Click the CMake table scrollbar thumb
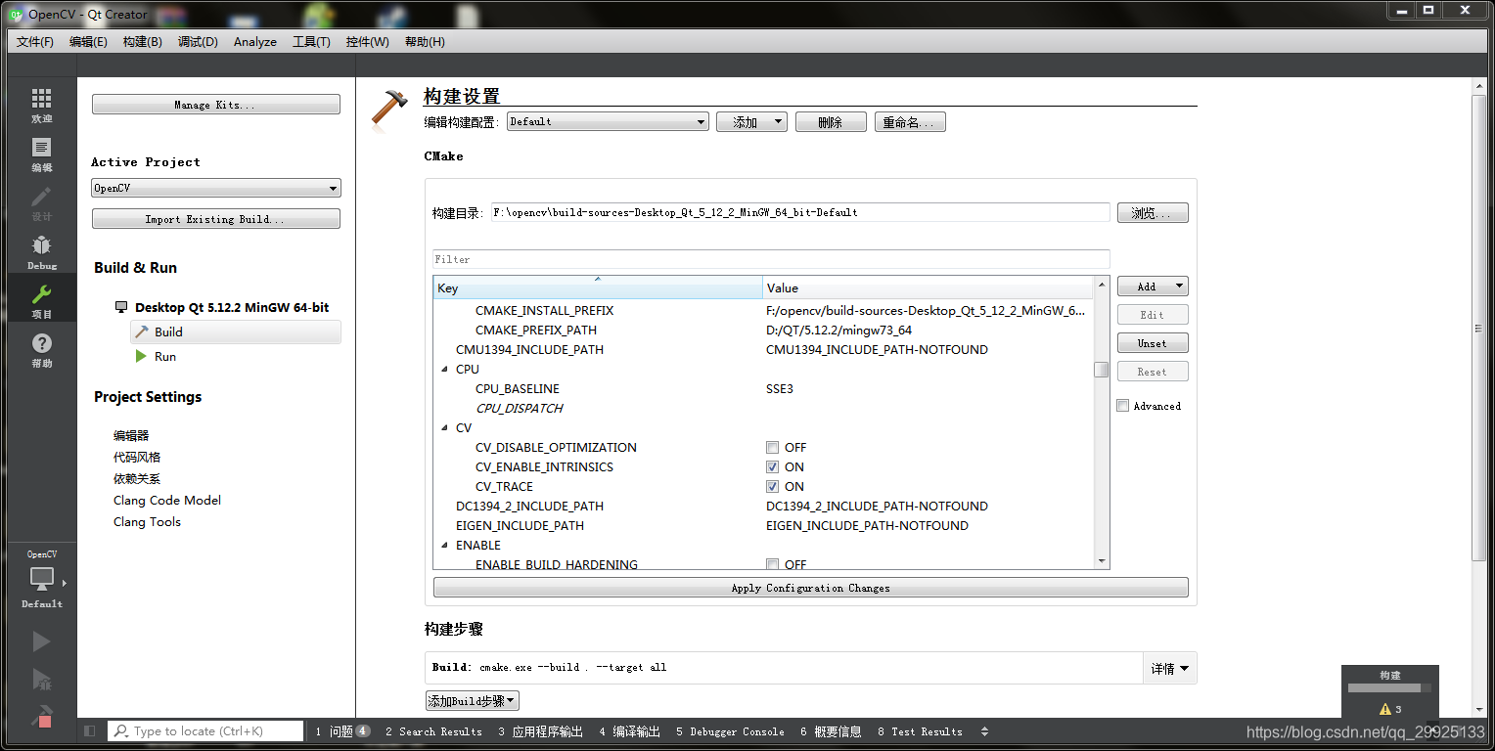 [x=1102, y=370]
